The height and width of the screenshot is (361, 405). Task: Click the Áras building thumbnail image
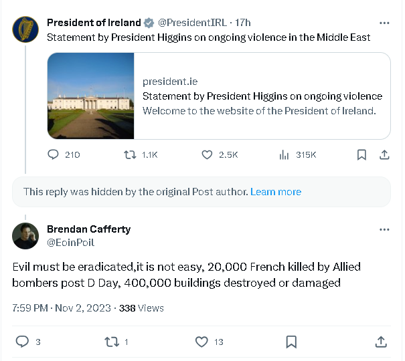[91, 96]
